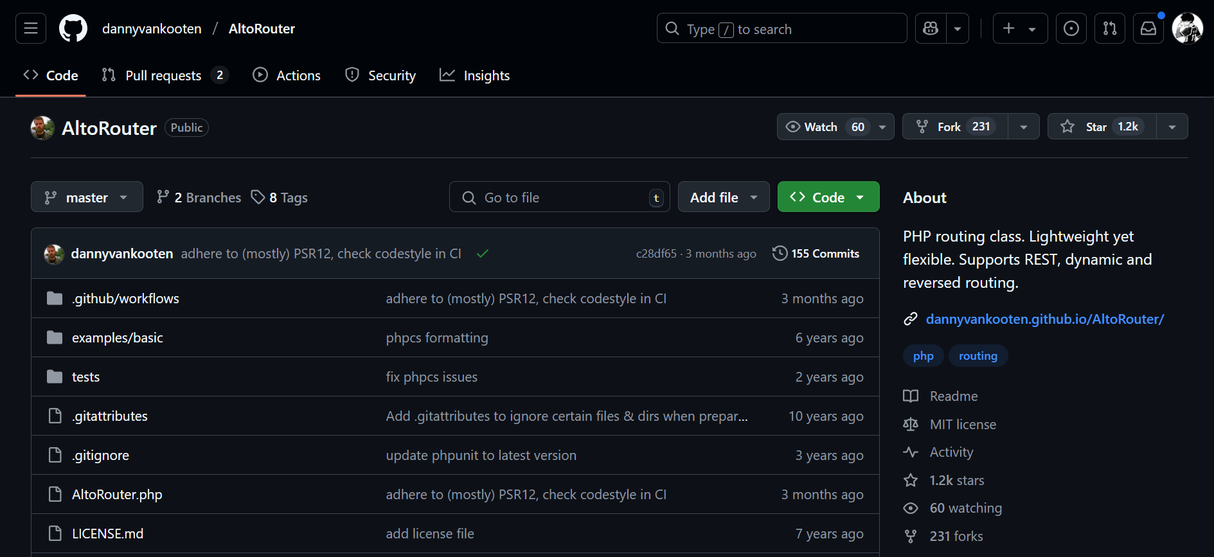Click the fork icon beside 231 forks

911,536
